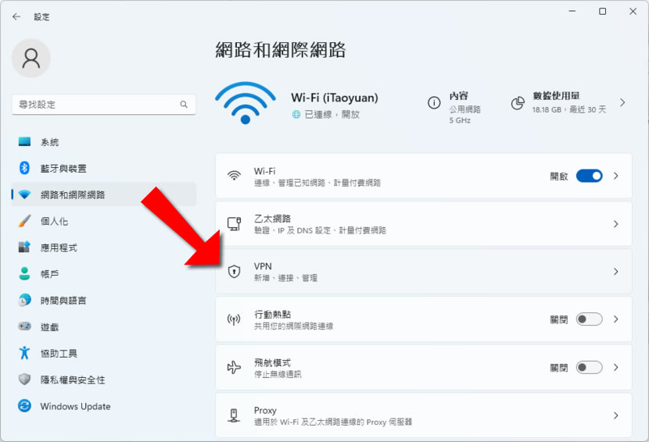Click the 已連線，開放 status text
The width and height of the screenshot is (649, 442).
(332, 115)
